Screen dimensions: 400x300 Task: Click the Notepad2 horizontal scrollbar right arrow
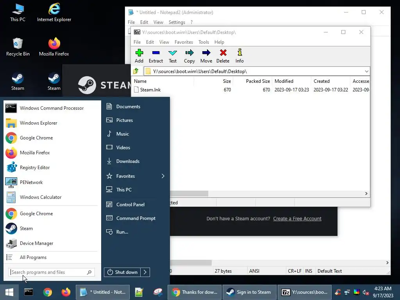coord(387,262)
